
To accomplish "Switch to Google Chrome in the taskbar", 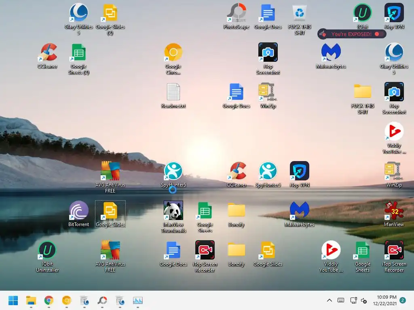I will (49, 300).
